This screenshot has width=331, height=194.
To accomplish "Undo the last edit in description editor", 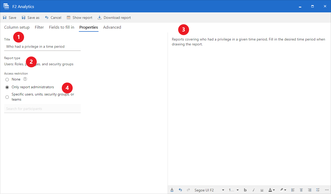I will click(180, 190).
